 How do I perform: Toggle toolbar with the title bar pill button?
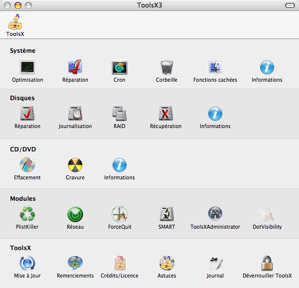pyautogui.click(x=289, y=5)
